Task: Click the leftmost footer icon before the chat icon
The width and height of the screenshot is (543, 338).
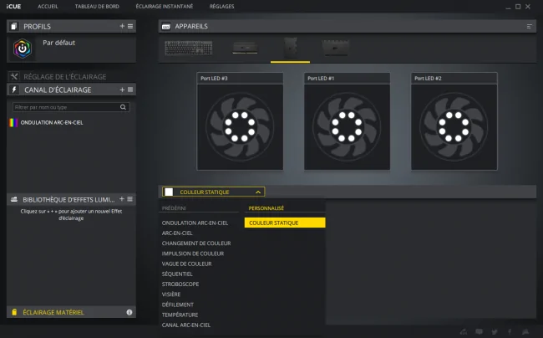Action: [x=464, y=332]
